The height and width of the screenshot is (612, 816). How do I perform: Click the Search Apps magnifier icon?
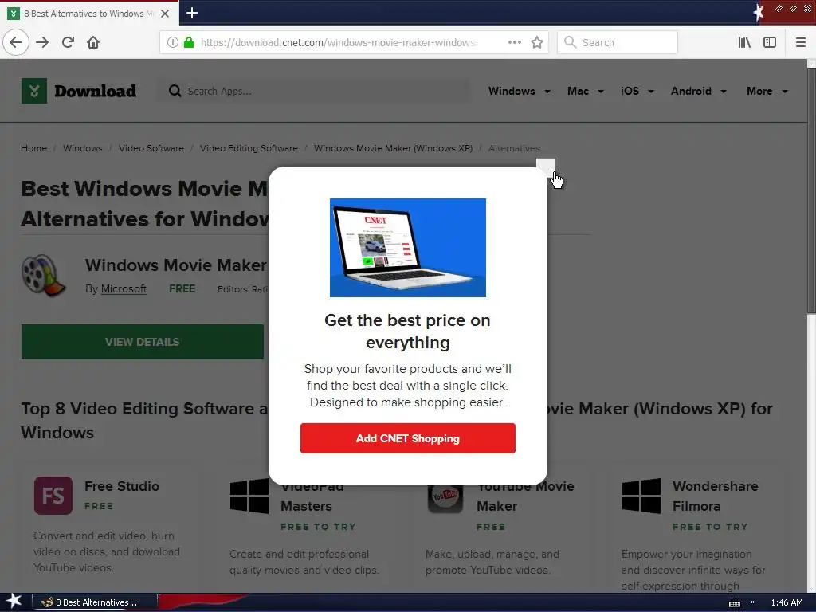[x=175, y=91]
